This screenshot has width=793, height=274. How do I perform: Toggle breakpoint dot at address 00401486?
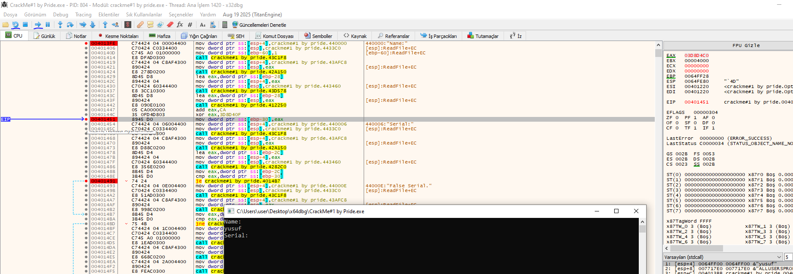(x=86, y=167)
